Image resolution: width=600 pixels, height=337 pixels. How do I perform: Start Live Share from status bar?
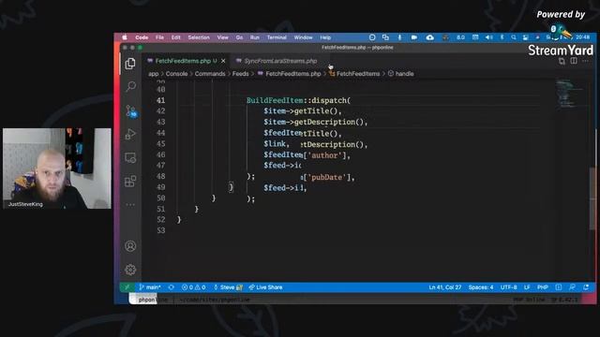pos(265,287)
